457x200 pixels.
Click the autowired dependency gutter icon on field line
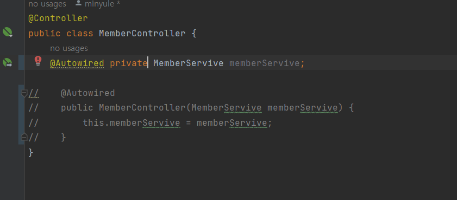click(8, 62)
